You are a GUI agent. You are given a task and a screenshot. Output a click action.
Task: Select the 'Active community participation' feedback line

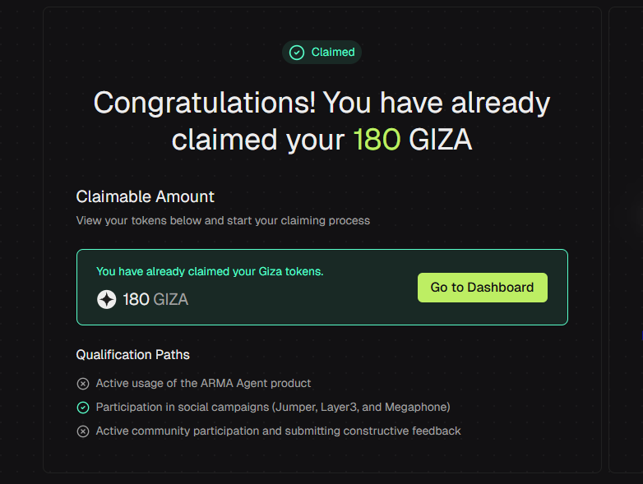click(278, 431)
